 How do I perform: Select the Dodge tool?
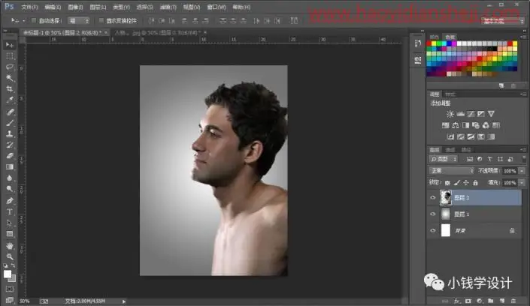(x=10, y=189)
